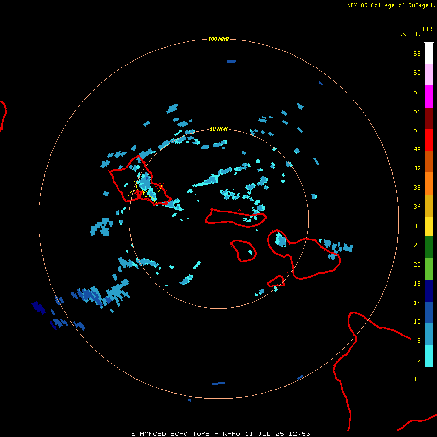Click the gold 38 kft legend swatch
The height and width of the screenshot is (437, 437).
coord(429,205)
